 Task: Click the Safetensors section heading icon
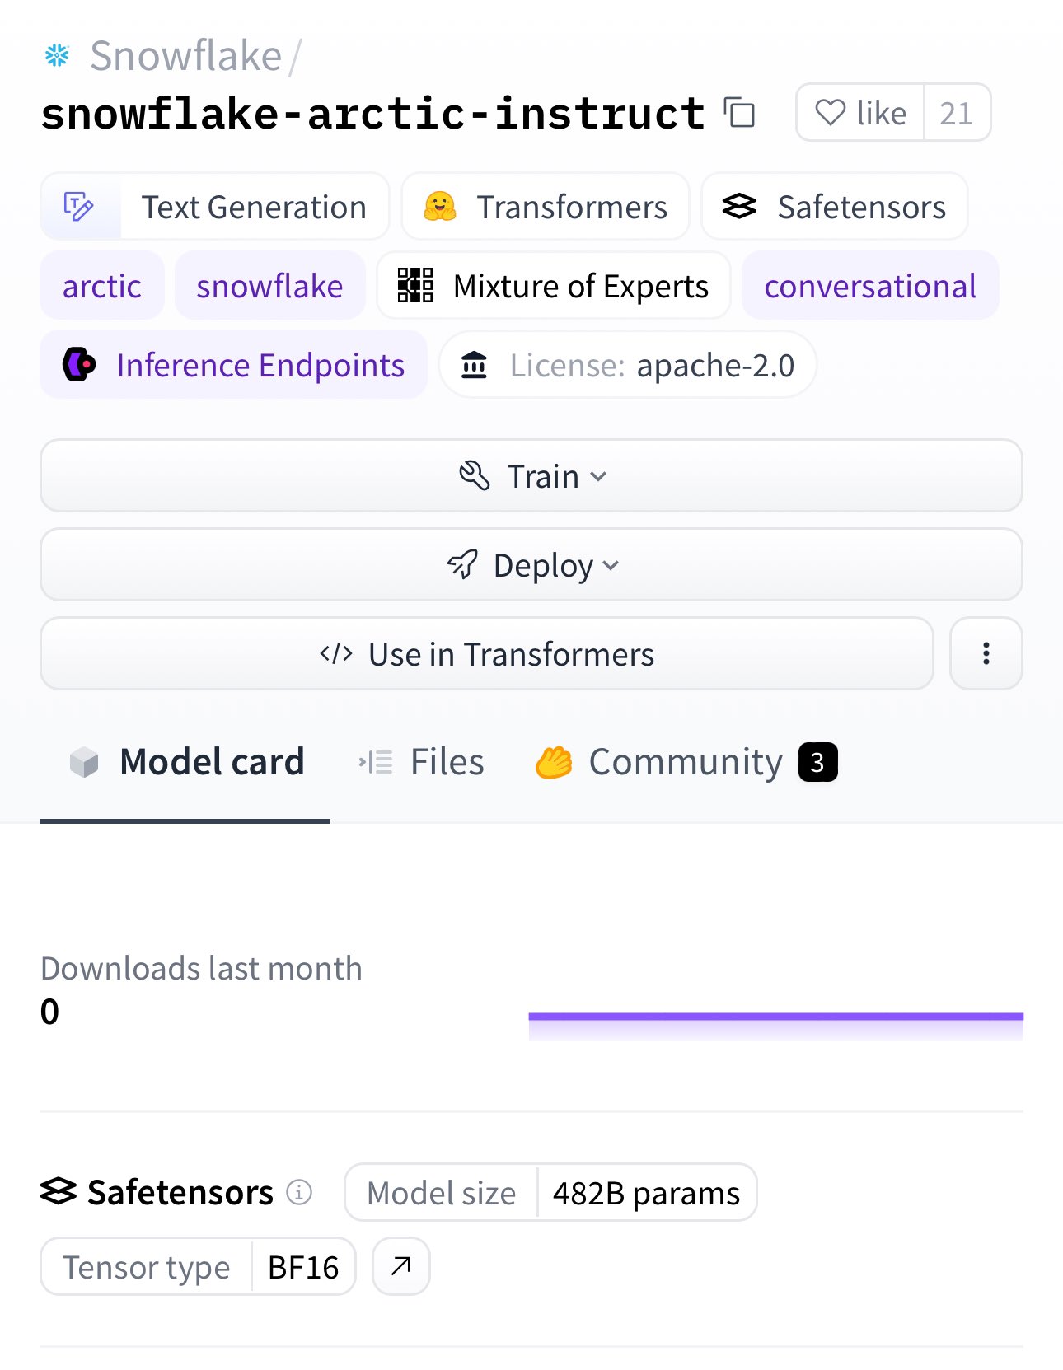pos(59,1191)
